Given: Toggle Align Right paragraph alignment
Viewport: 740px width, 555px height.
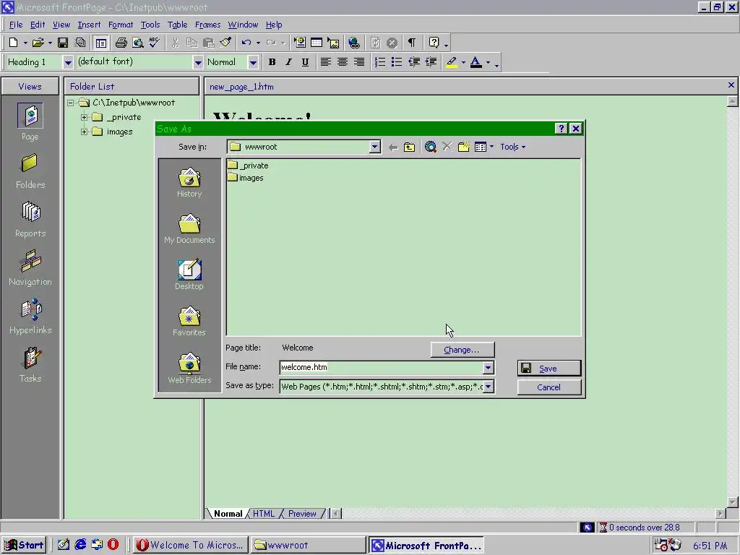Looking at the screenshot, I should point(359,62).
